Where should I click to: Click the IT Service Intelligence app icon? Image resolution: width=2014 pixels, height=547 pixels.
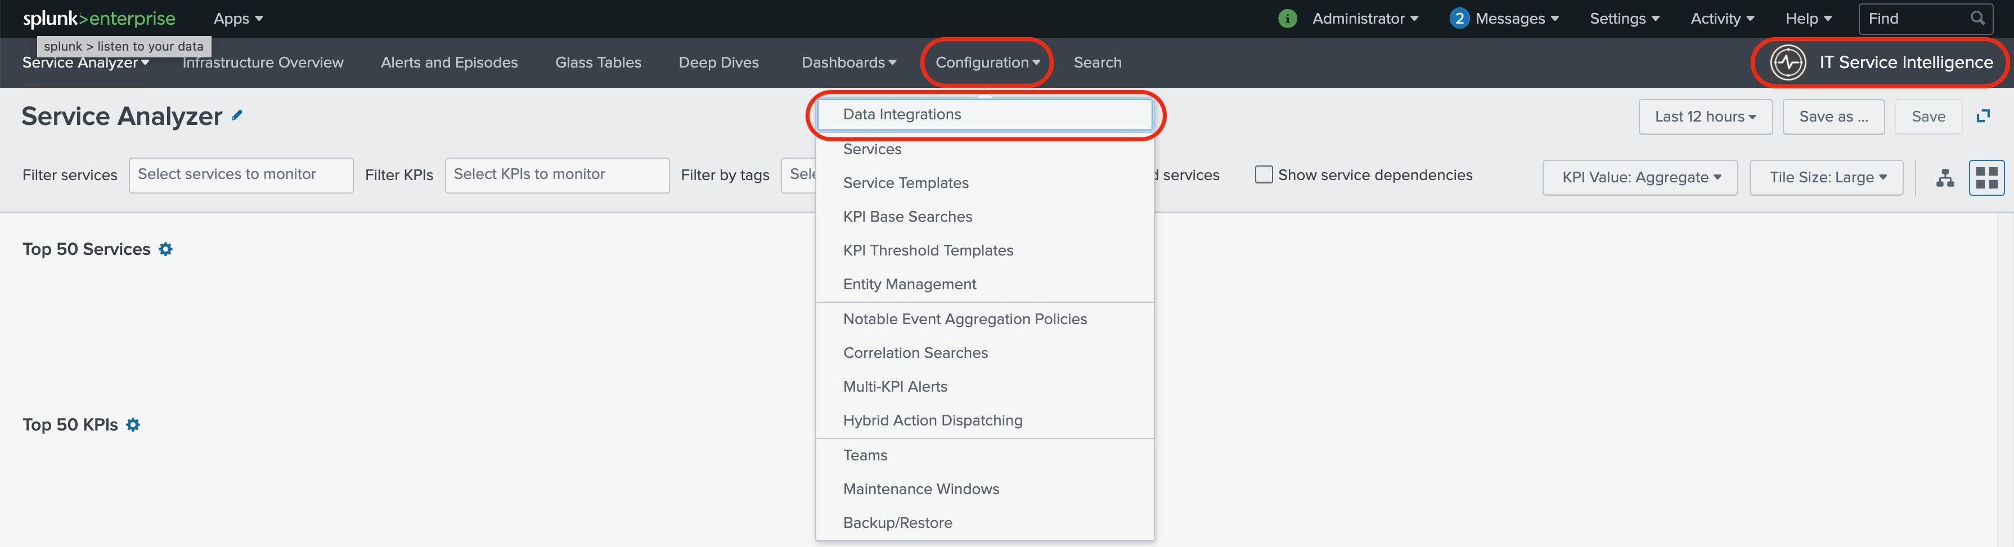point(1788,62)
